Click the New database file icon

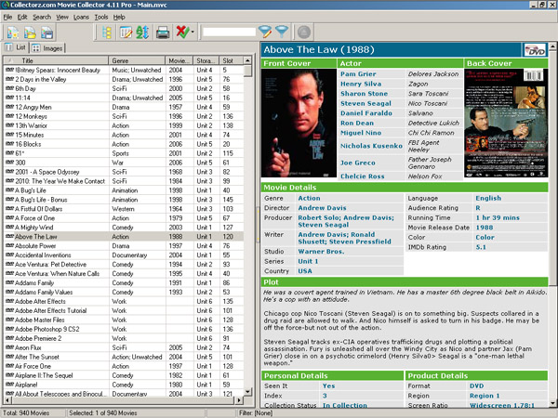point(13,33)
